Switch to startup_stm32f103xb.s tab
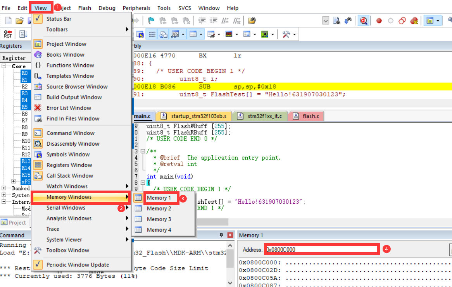The image size is (452, 287). [x=193, y=116]
